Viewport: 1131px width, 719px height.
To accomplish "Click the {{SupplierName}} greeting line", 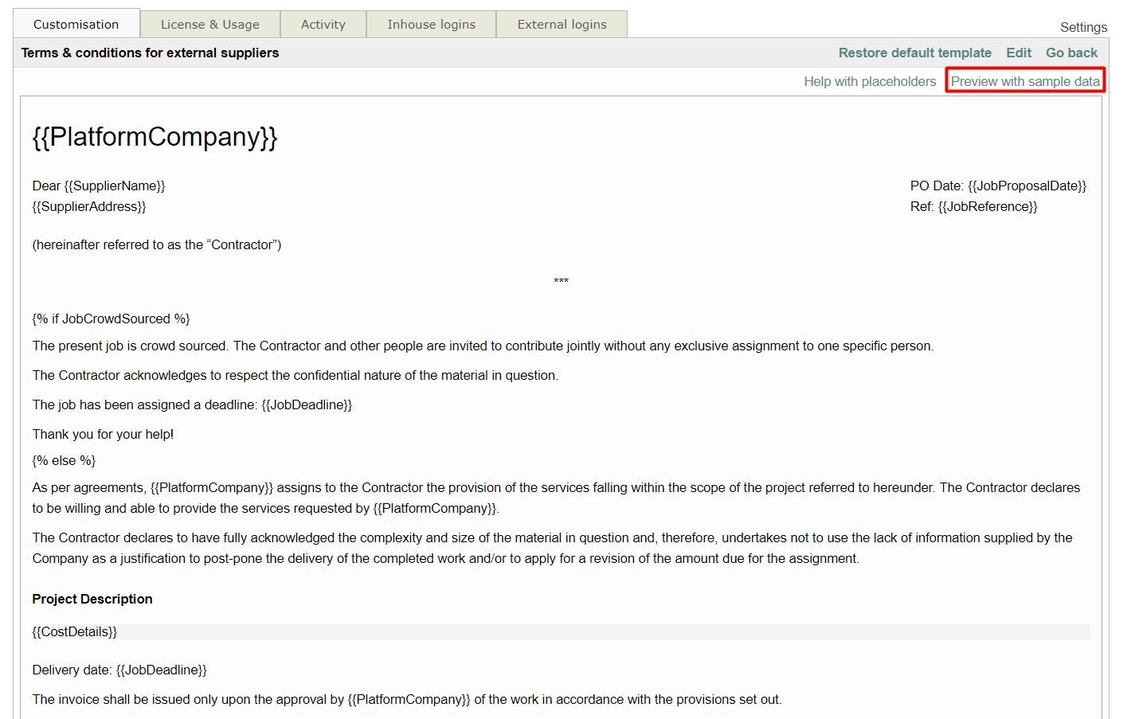I will pyautogui.click(x=99, y=186).
